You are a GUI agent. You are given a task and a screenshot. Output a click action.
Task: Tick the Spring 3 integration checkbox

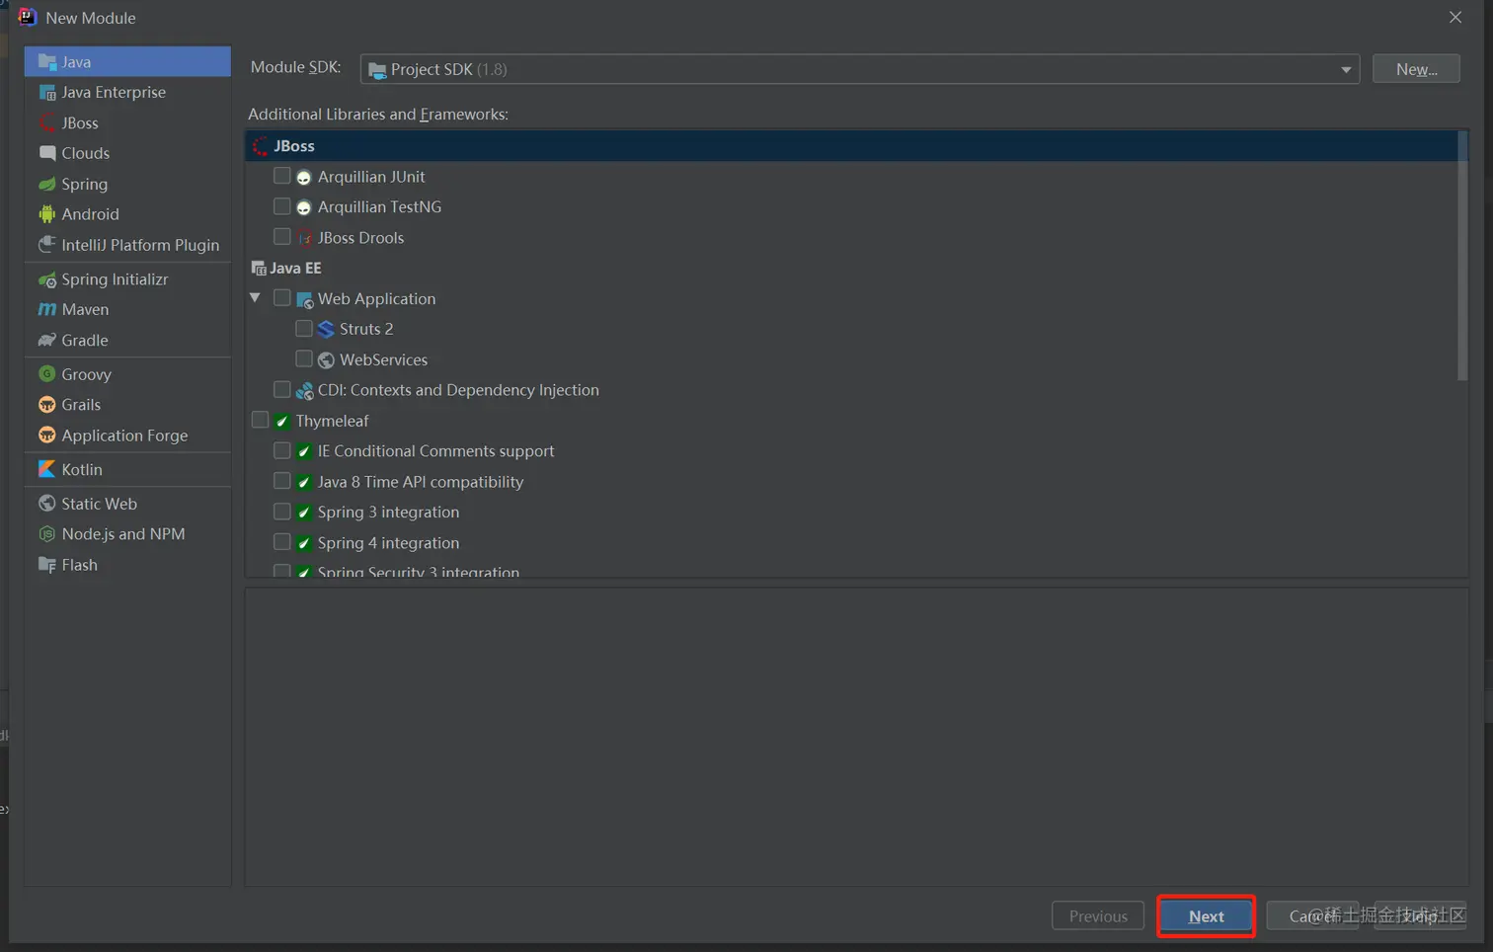pos(282,512)
